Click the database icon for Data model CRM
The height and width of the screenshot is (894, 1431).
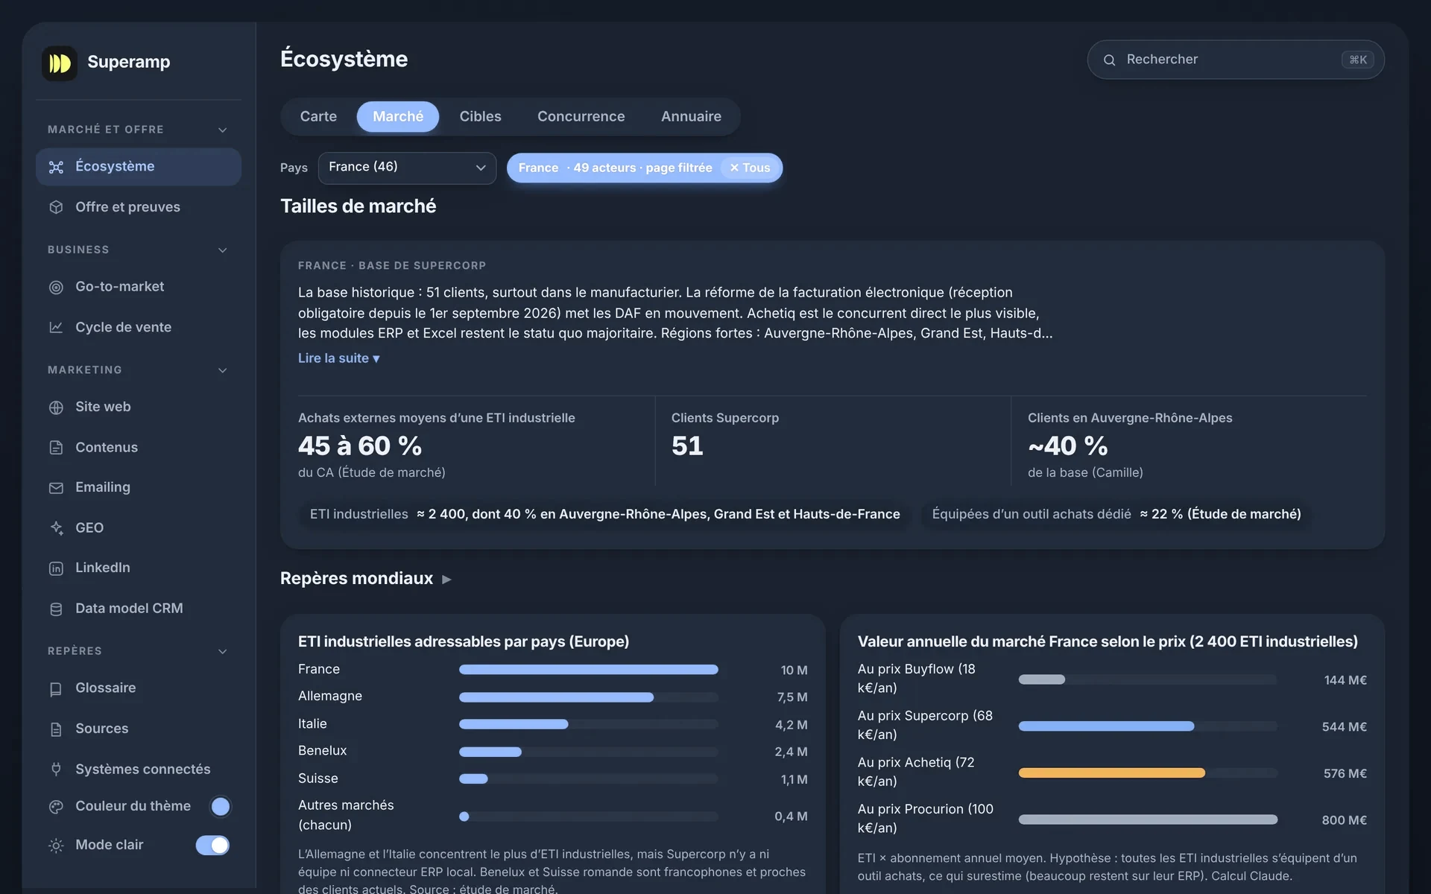pos(56,609)
